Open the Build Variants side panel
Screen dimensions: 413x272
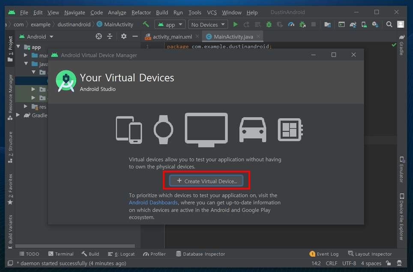(10, 231)
